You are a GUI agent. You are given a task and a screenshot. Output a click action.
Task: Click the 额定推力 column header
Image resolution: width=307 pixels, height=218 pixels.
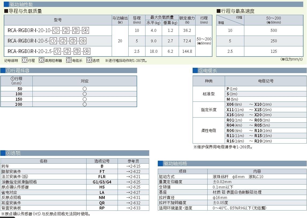pos(187,20)
